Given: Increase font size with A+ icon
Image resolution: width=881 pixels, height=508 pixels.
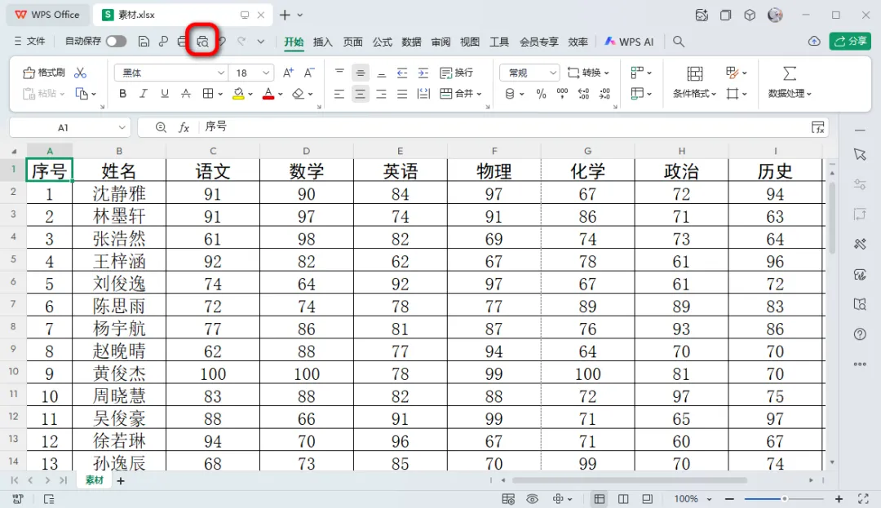Looking at the screenshot, I should [x=288, y=73].
